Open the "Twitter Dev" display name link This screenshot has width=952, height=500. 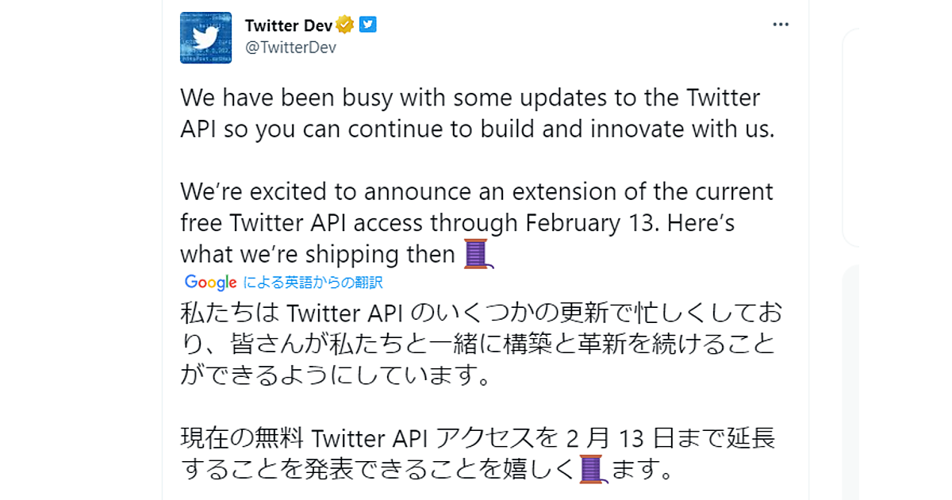pos(289,25)
